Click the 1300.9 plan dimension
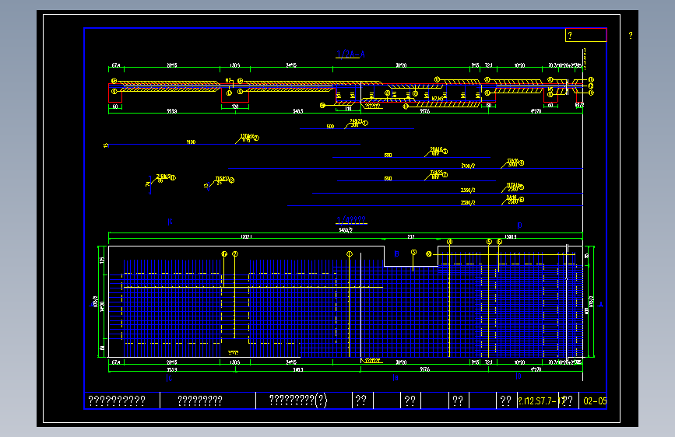The width and height of the screenshot is (675, 437). [x=511, y=237]
